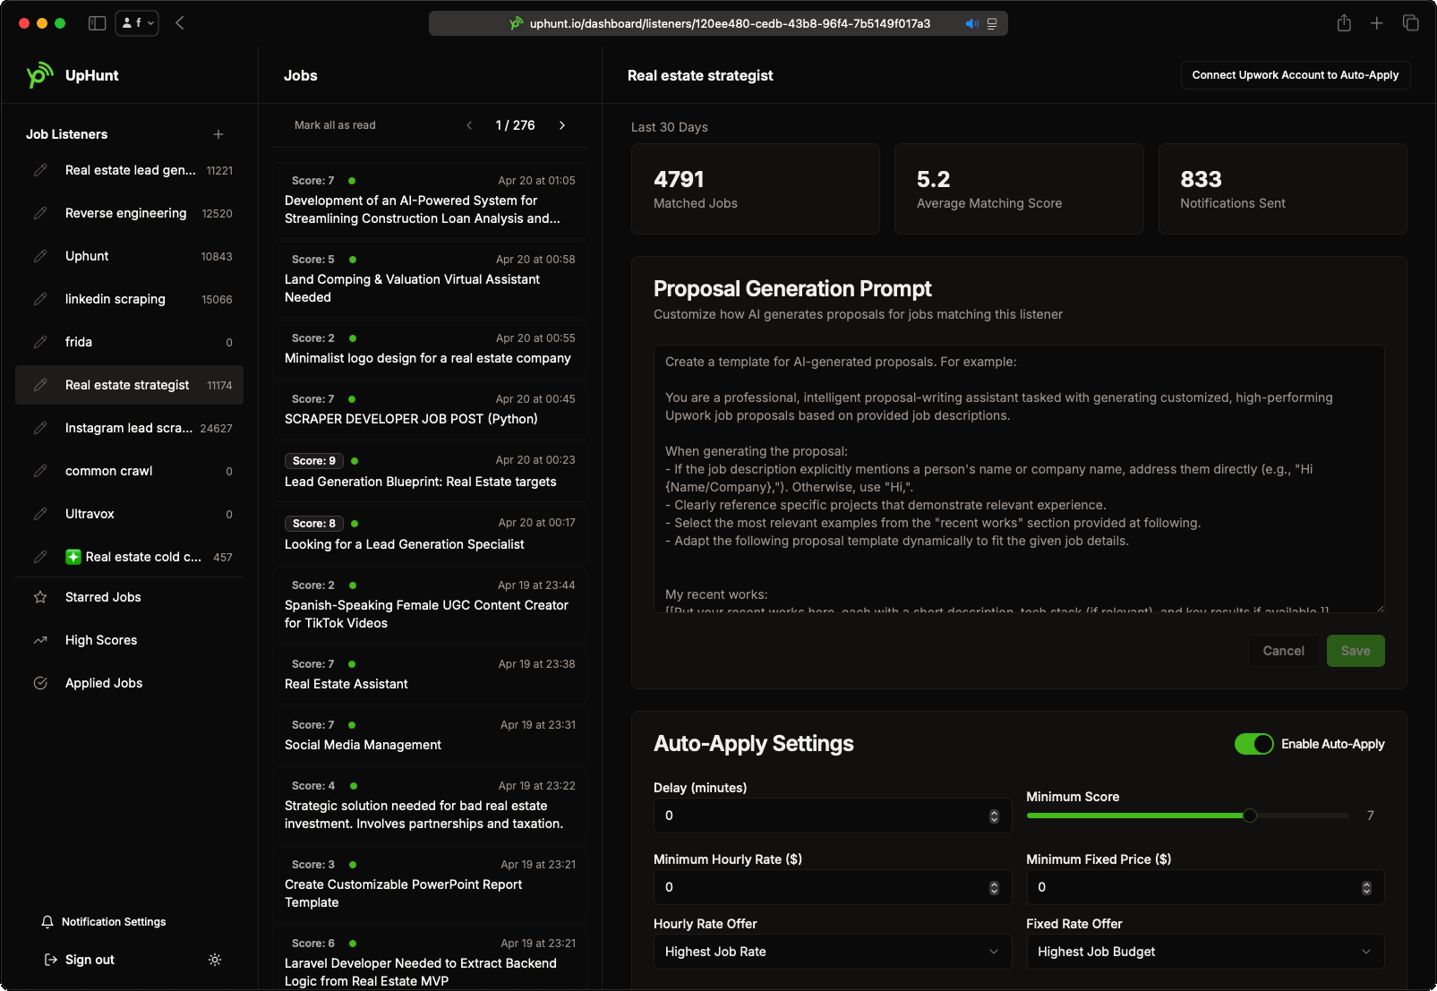Adjust Delay minutes stepper arrows
Viewport: 1437px width, 991px height.
[994, 816]
